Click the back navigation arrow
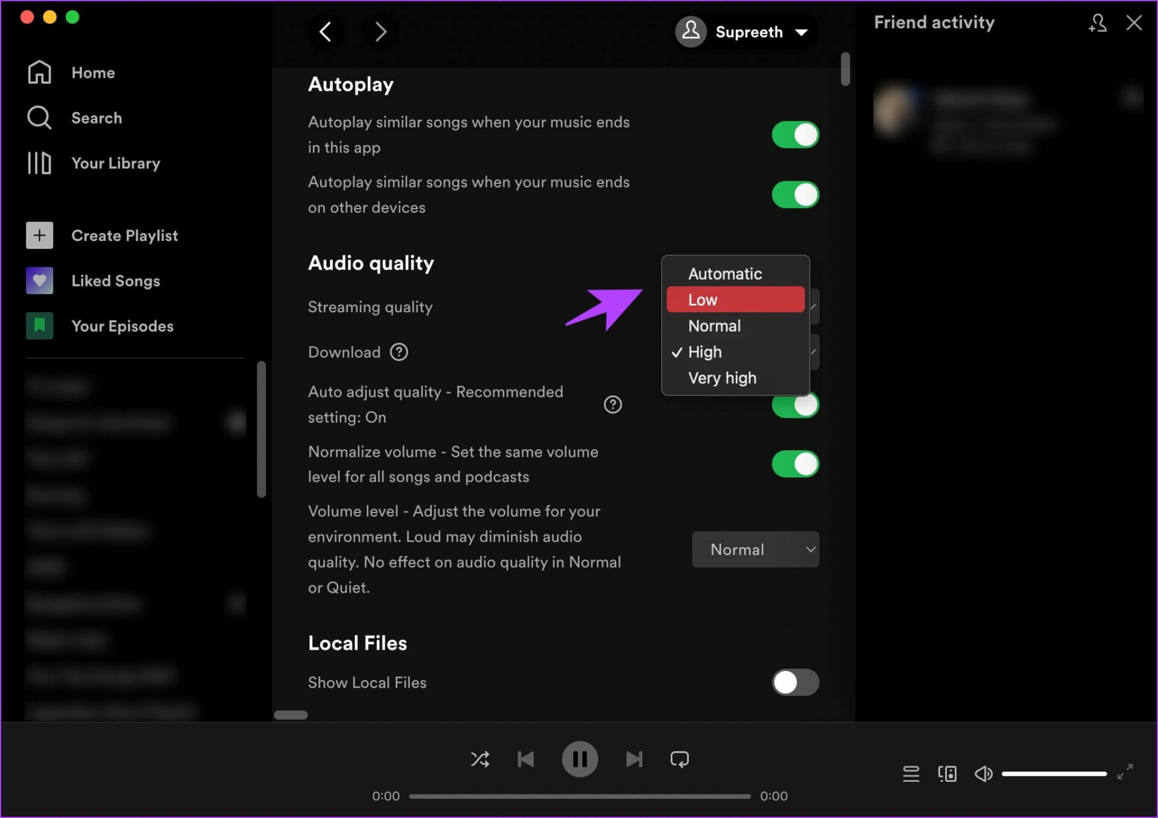 (x=326, y=32)
